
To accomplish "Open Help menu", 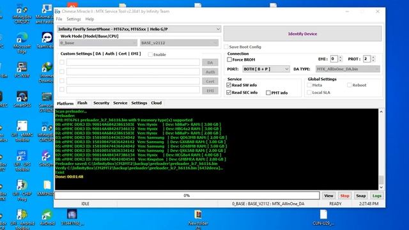I will (x=89, y=19).
